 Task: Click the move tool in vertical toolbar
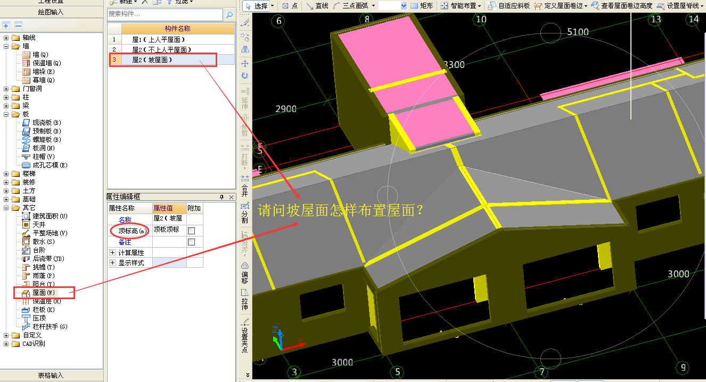245,63
